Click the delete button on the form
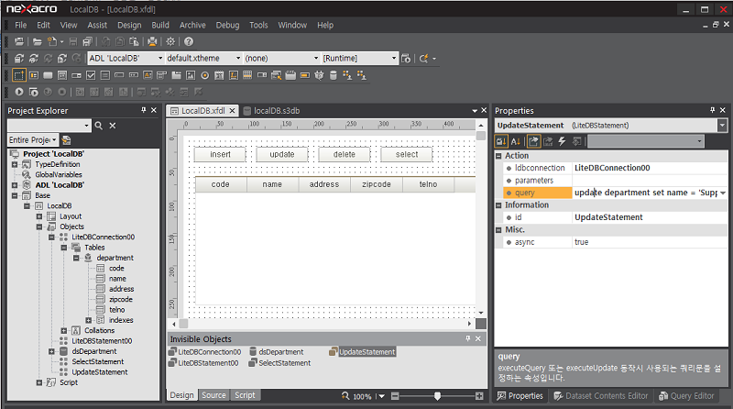The width and height of the screenshot is (733, 409). point(345,154)
